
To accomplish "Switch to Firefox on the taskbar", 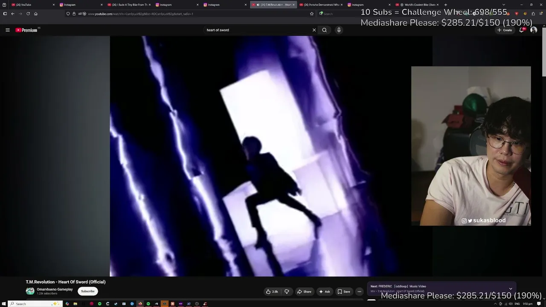I will (140, 304).
